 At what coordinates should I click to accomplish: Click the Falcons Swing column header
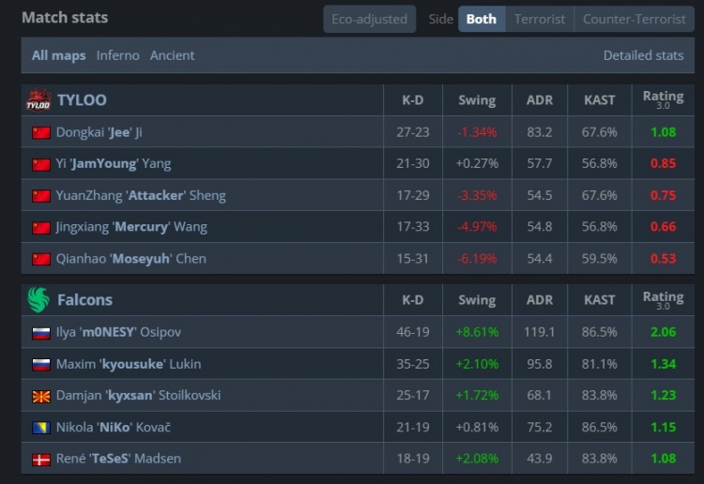tap(477, 300)
